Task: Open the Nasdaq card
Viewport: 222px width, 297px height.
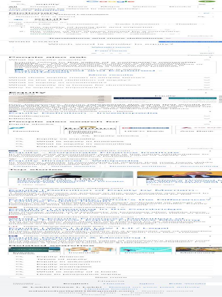Action: [x=34, y=130]
